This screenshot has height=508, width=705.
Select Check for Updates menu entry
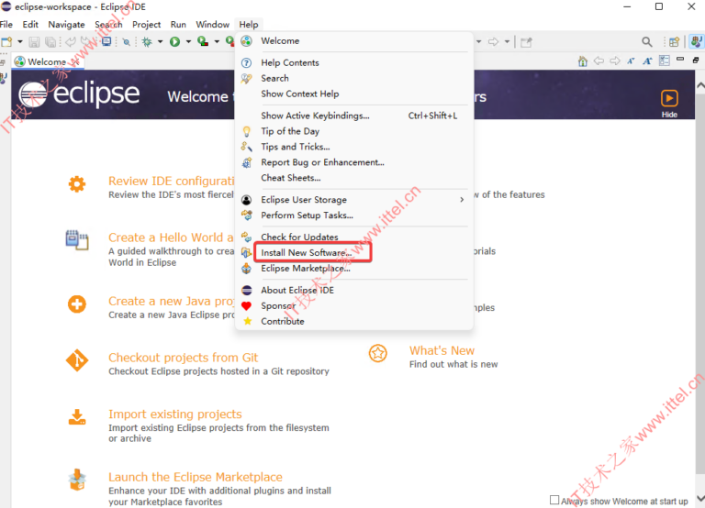[299, 237]
